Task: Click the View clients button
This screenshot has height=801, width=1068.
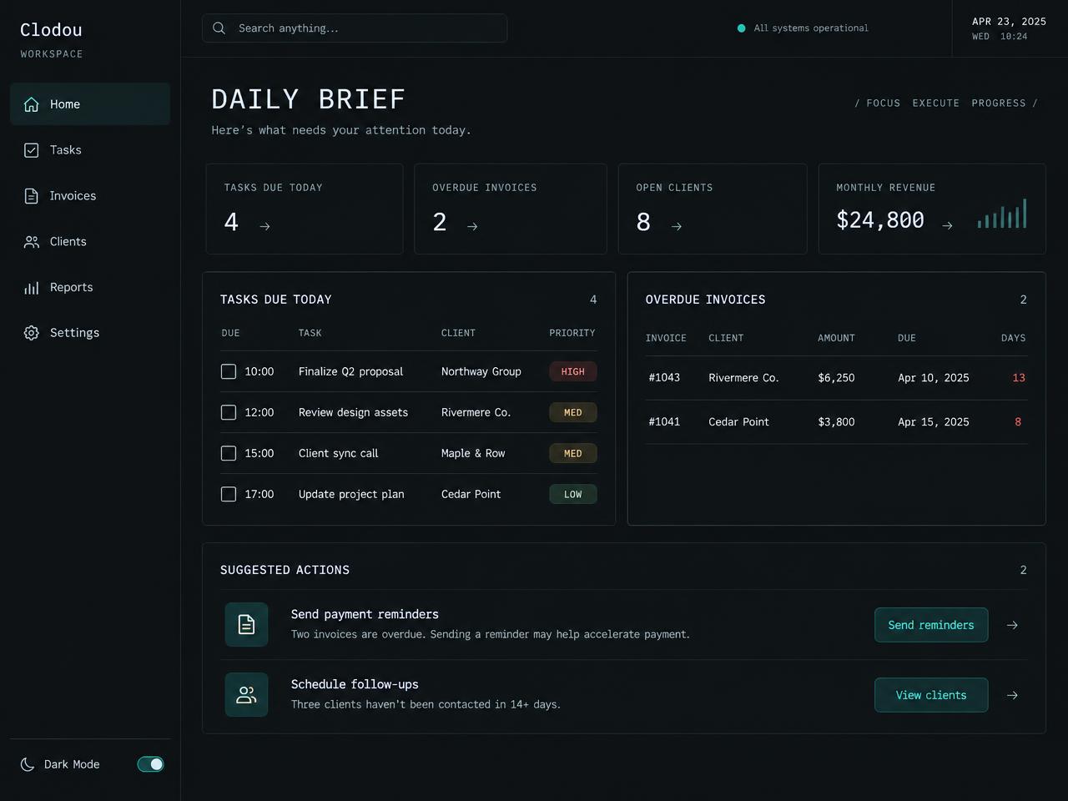Action: coord(931,695)
